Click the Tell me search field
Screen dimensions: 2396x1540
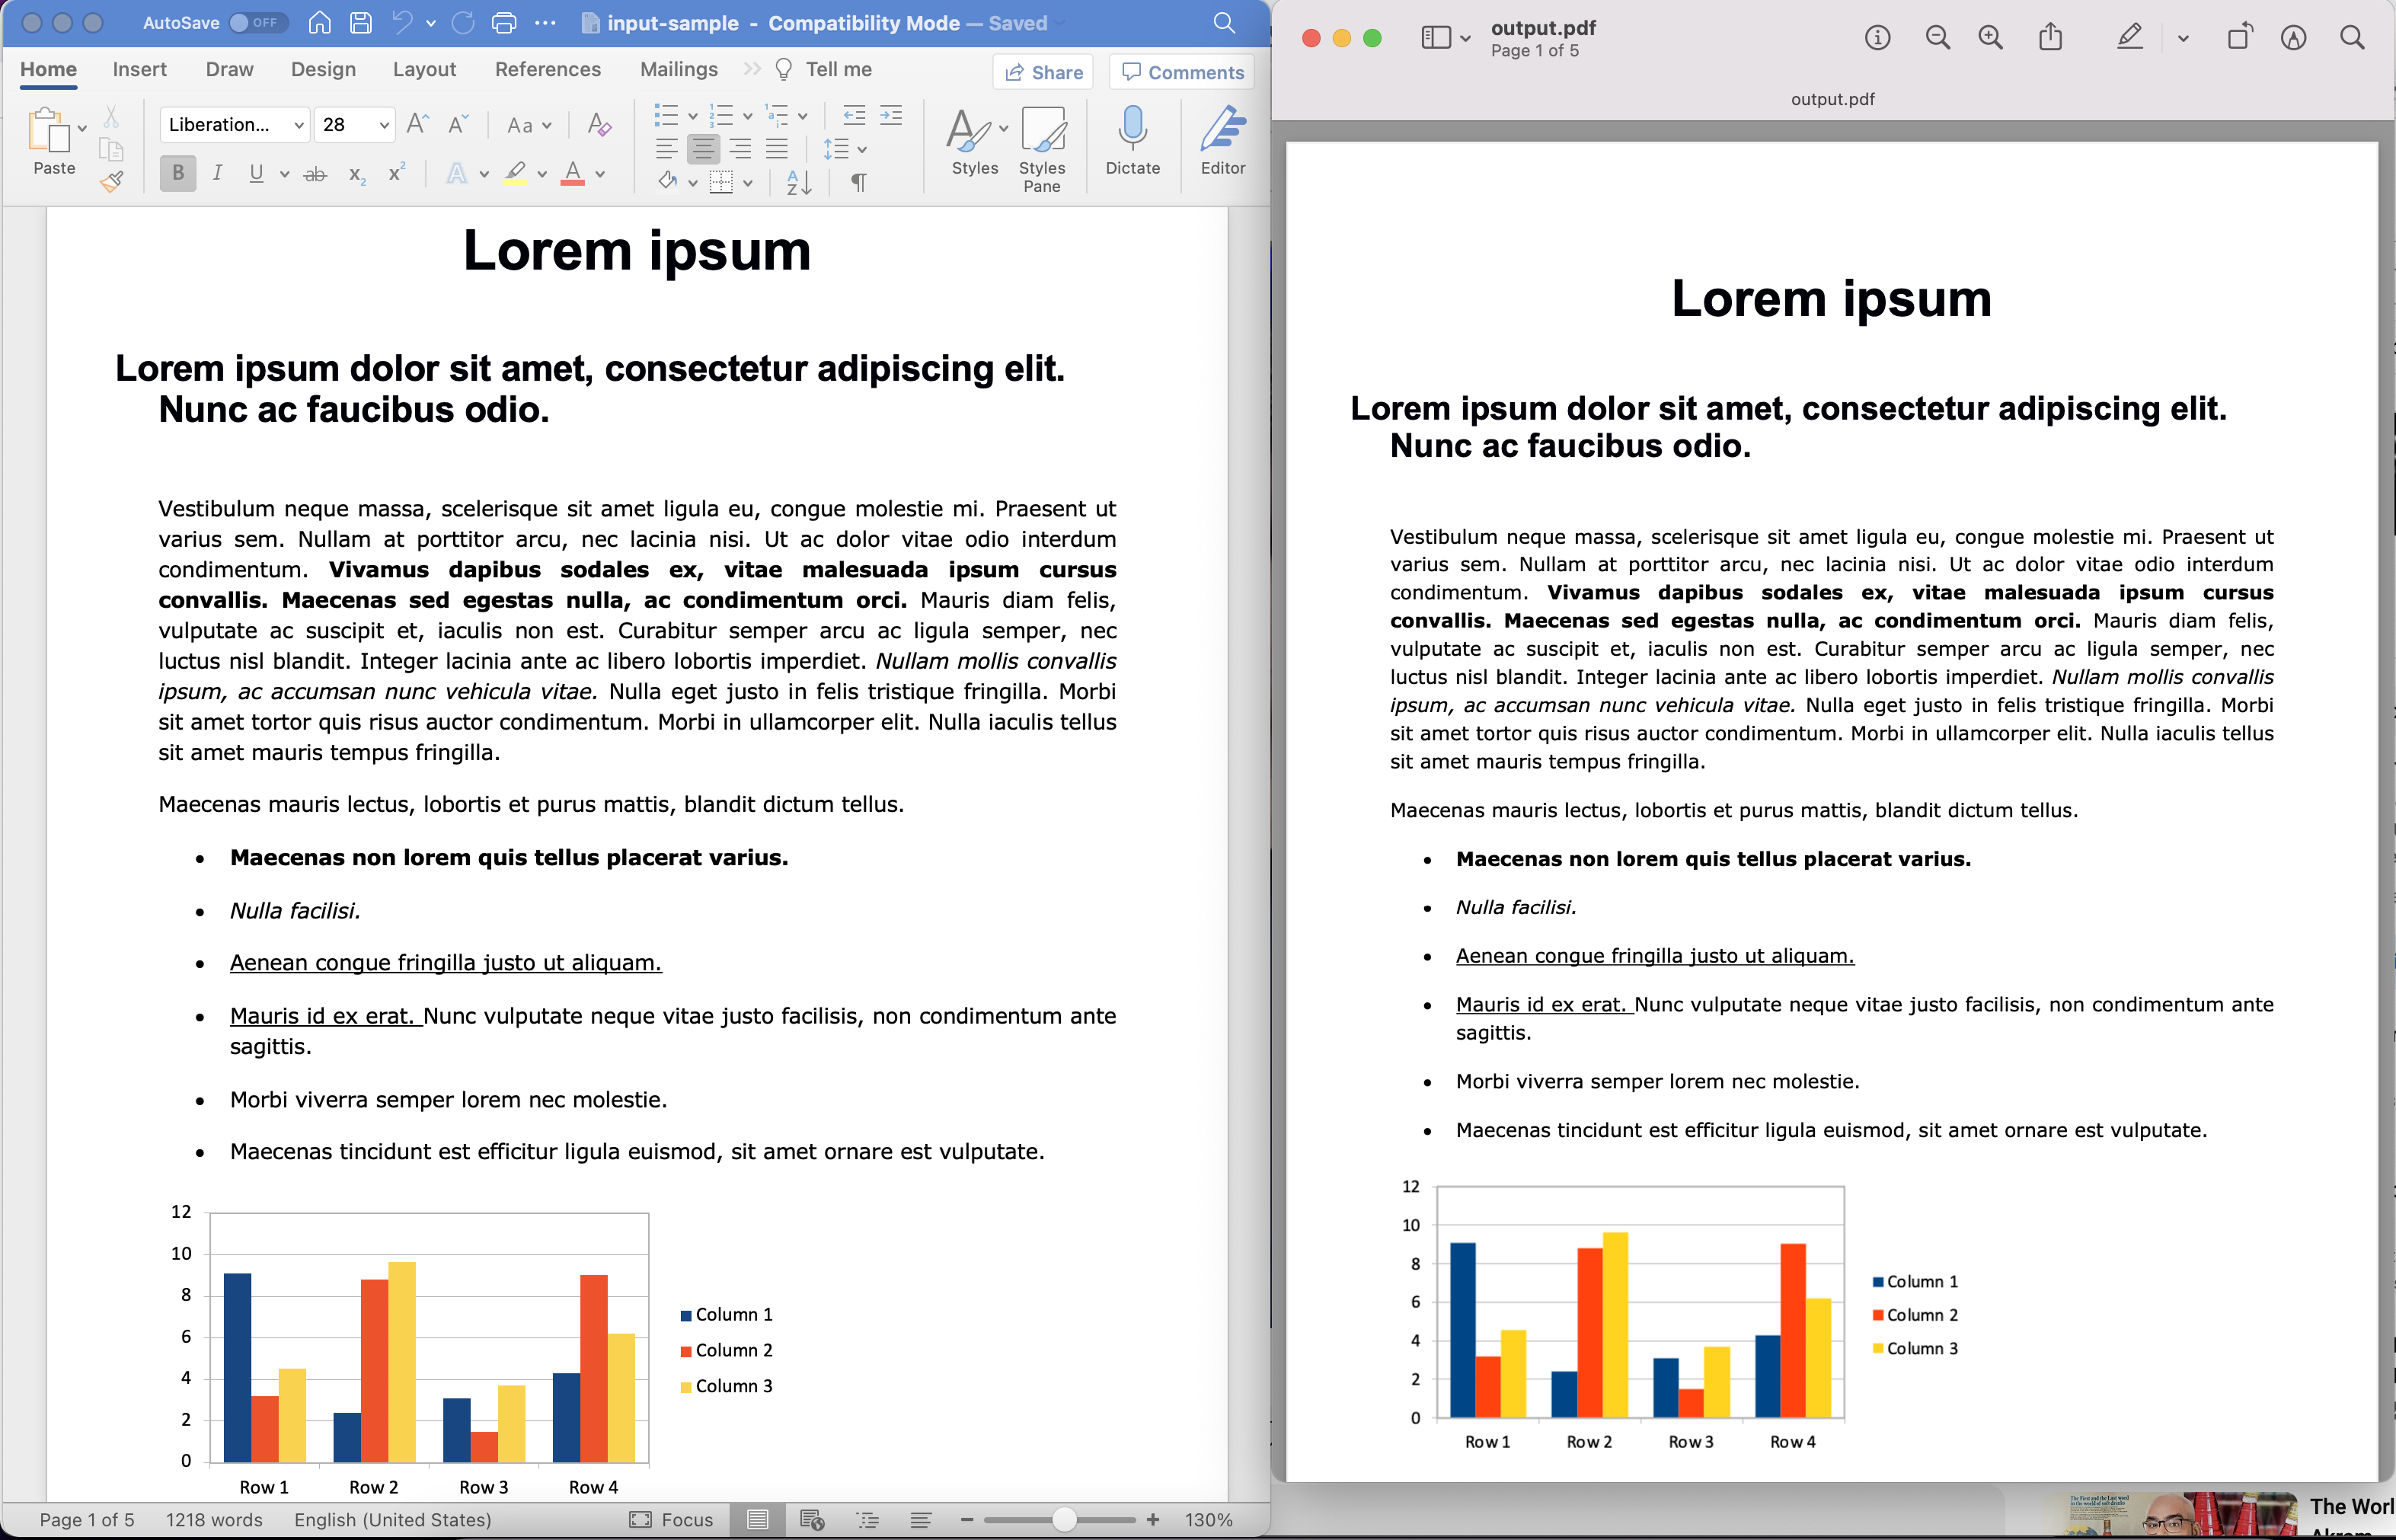point(824,69)
